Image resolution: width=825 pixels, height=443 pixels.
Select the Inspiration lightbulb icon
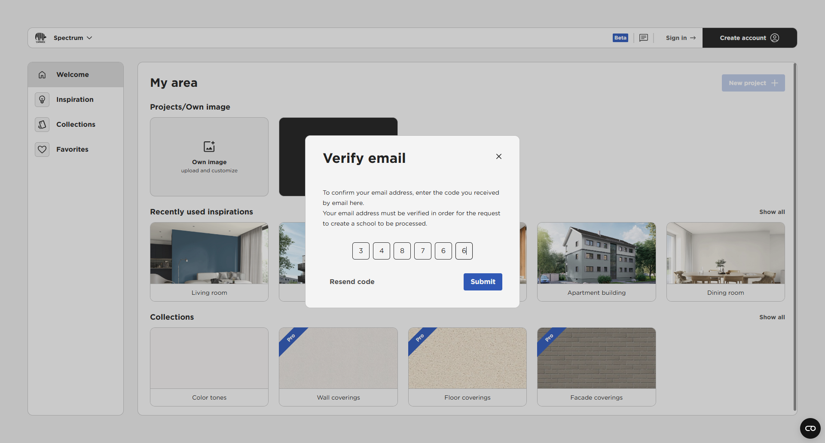[42, 99]
